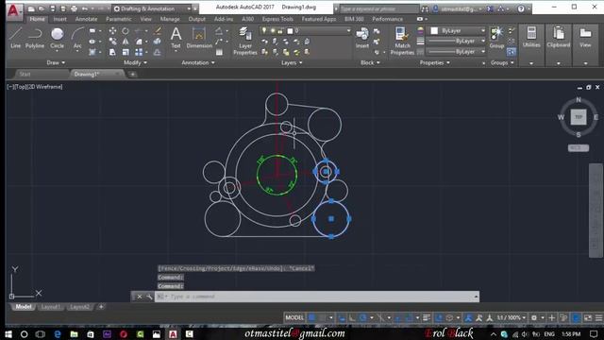Open a new drawing tab with plus

point(132,74)
